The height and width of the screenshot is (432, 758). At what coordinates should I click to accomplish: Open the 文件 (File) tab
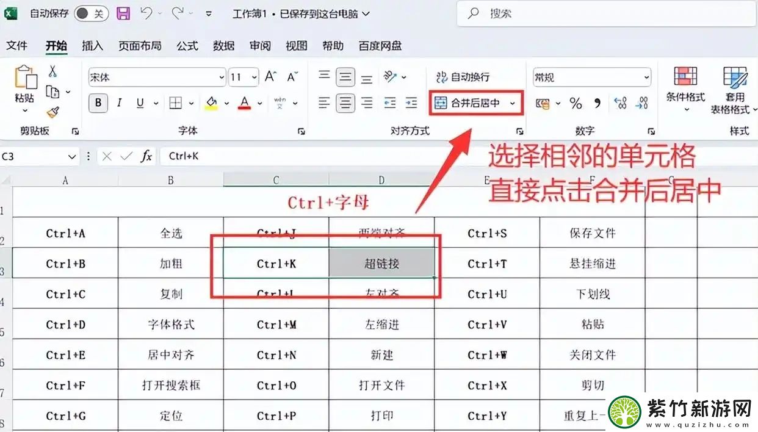[x=17, y=46]
